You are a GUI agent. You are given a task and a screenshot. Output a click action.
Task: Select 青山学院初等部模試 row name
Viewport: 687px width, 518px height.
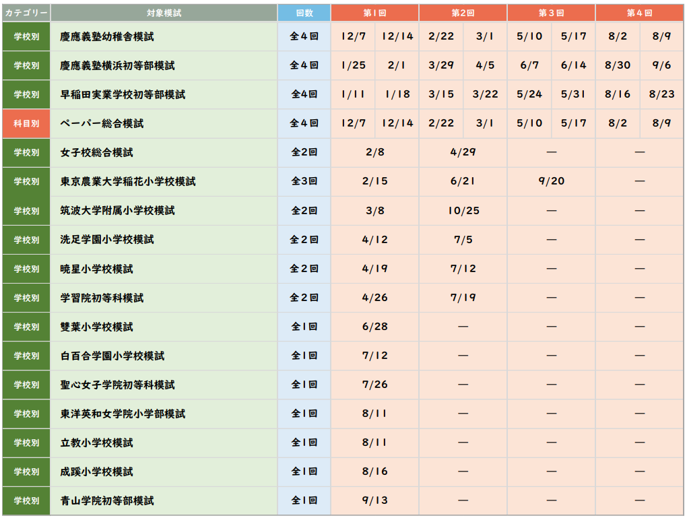click(107, 500)
